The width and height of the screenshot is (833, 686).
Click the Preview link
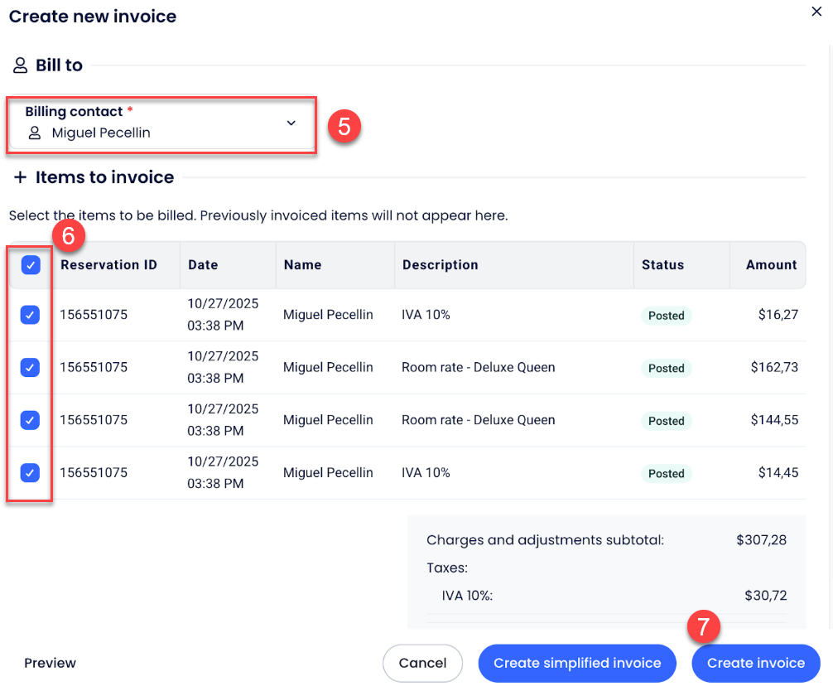point(50,663)
